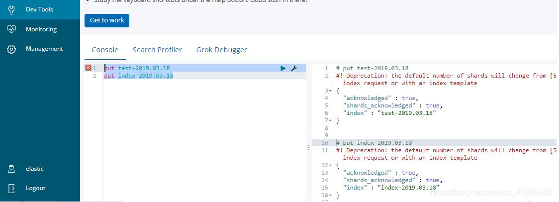Switch to the Console tab
This screenshot has height=202, width=559.
coord(105,50)
